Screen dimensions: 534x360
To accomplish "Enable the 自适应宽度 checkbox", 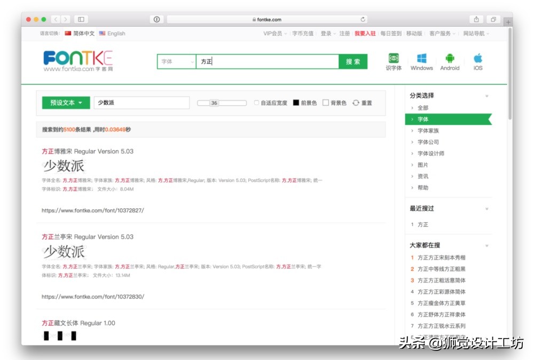I will click(x=256, y=103).
